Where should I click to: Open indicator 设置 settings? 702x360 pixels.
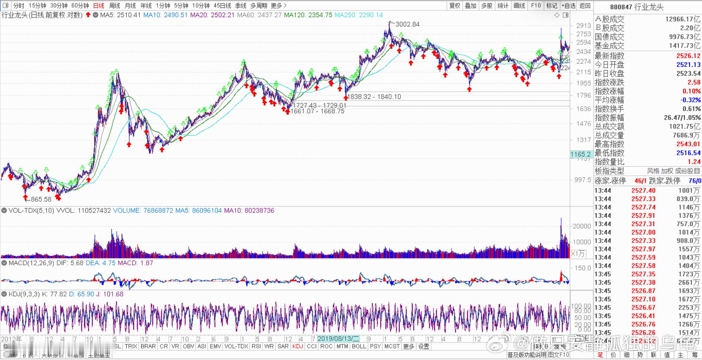click(x=424, y=346)
